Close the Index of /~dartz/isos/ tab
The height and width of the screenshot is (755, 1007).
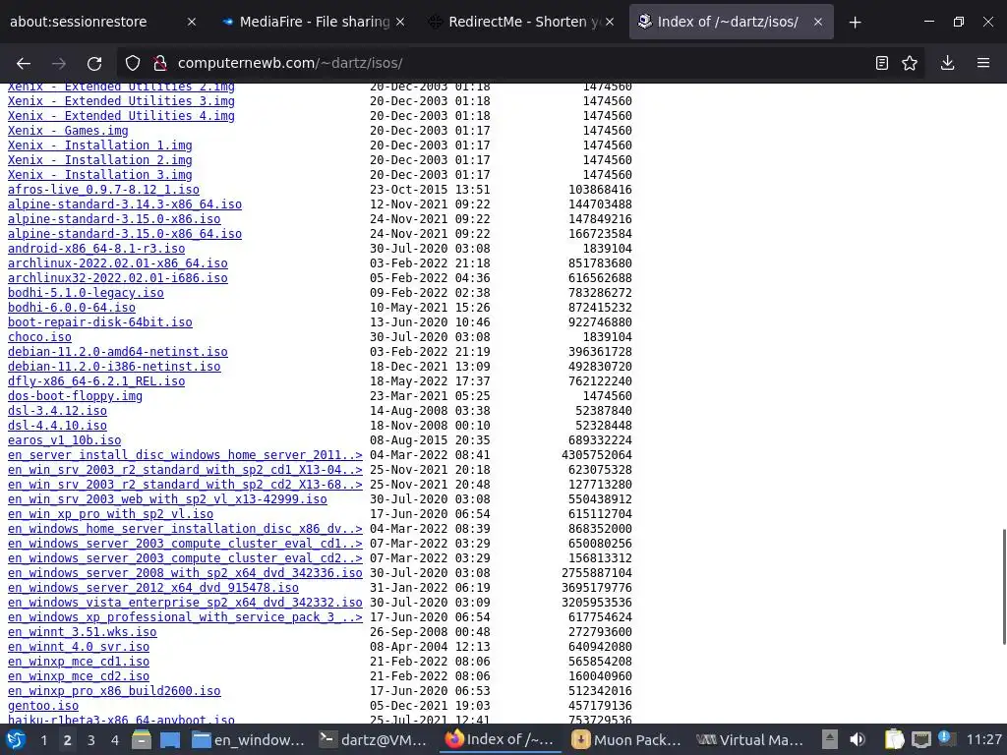tap(818, 22)
